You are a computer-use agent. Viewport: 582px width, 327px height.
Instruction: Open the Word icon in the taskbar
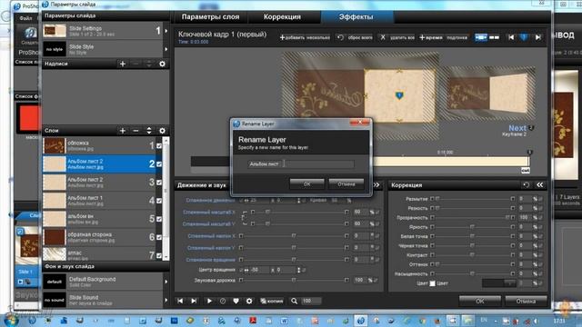pyautogui.click(x=285, y=321)
